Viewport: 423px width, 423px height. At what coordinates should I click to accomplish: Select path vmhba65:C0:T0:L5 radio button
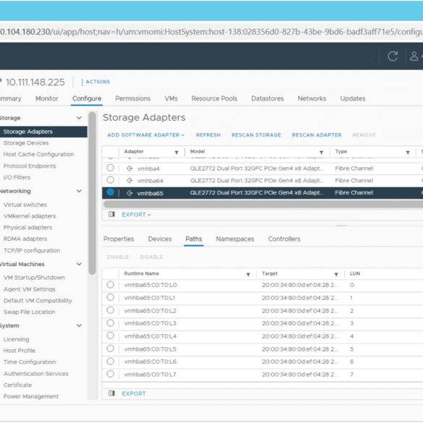pyautogui.click(x=111, y=349)
